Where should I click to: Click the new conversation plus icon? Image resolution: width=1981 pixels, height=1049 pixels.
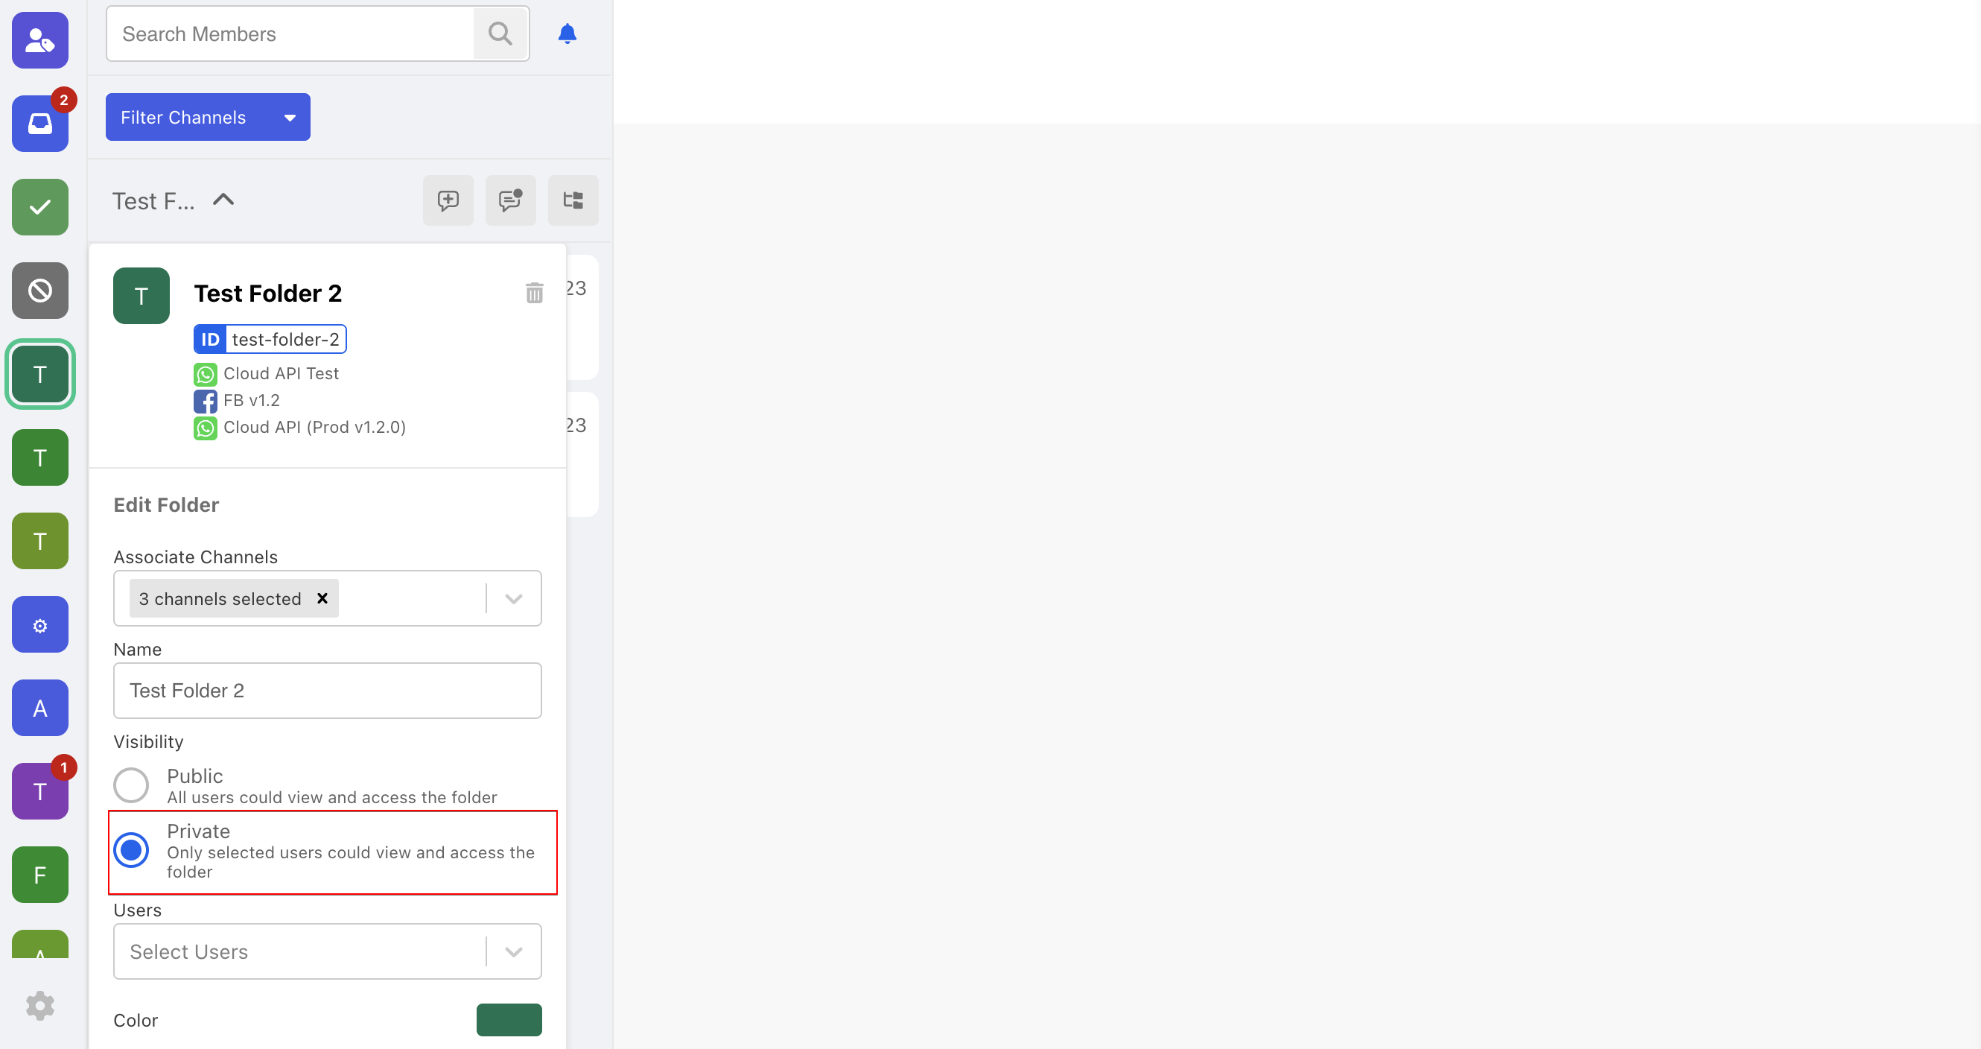tap(448, 200)
